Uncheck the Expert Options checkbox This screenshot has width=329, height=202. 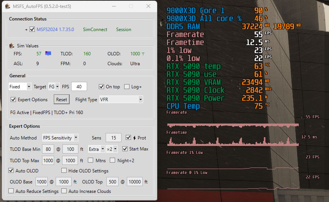13,99
